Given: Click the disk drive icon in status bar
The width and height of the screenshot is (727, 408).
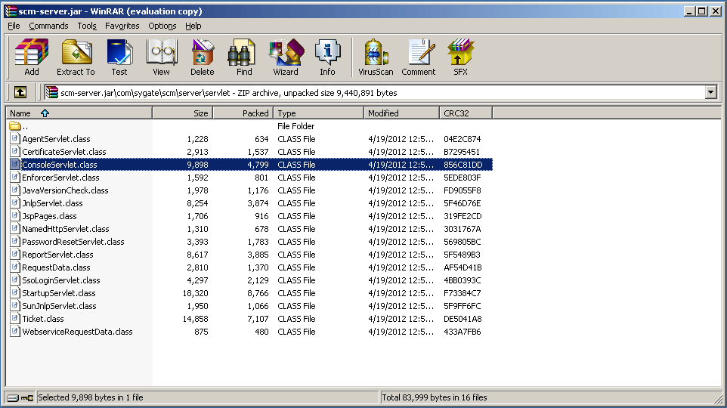Looking at the screenshot, I should coord(13,397).
